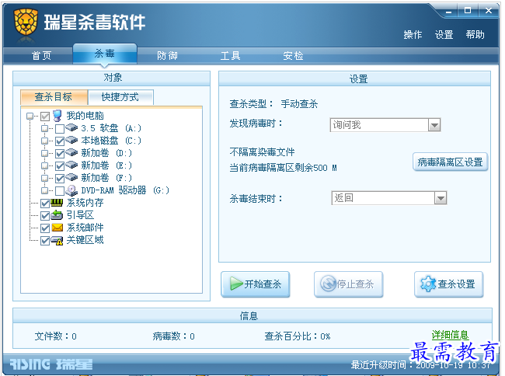Toggle the 系统邮件 checkbox
This screenshot has height=376, width=505.
[x=45, y=228]
